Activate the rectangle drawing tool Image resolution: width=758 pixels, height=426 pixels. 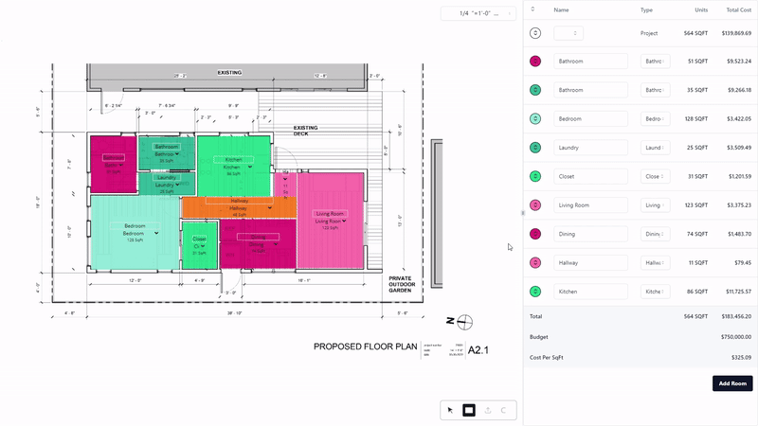click(x=468, y=410)
